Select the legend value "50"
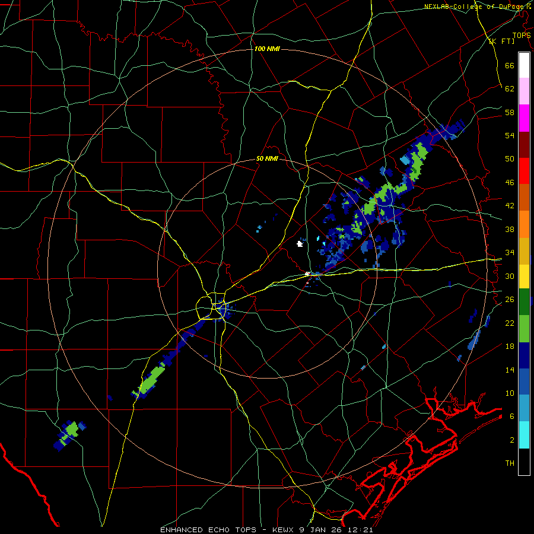 510,159
